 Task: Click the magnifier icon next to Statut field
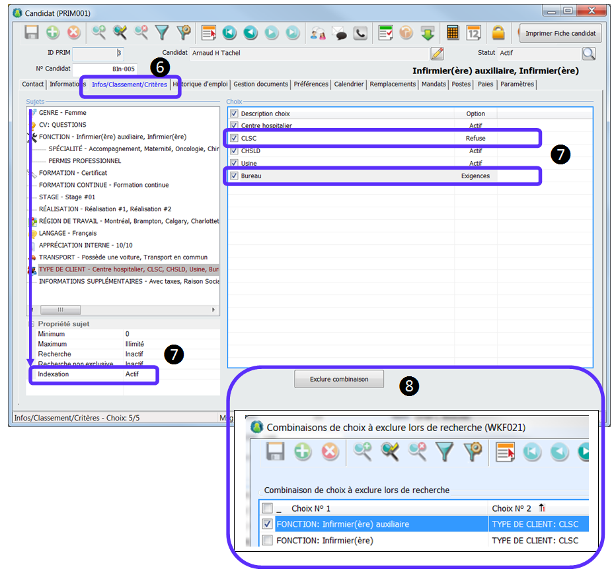click(588, 53)
